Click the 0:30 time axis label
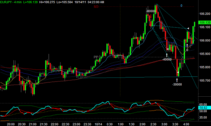This screenshot has width=211, height=126. point(110,124)
